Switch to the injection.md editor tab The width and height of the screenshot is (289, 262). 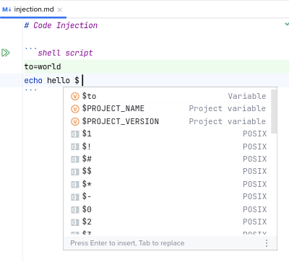33,9
